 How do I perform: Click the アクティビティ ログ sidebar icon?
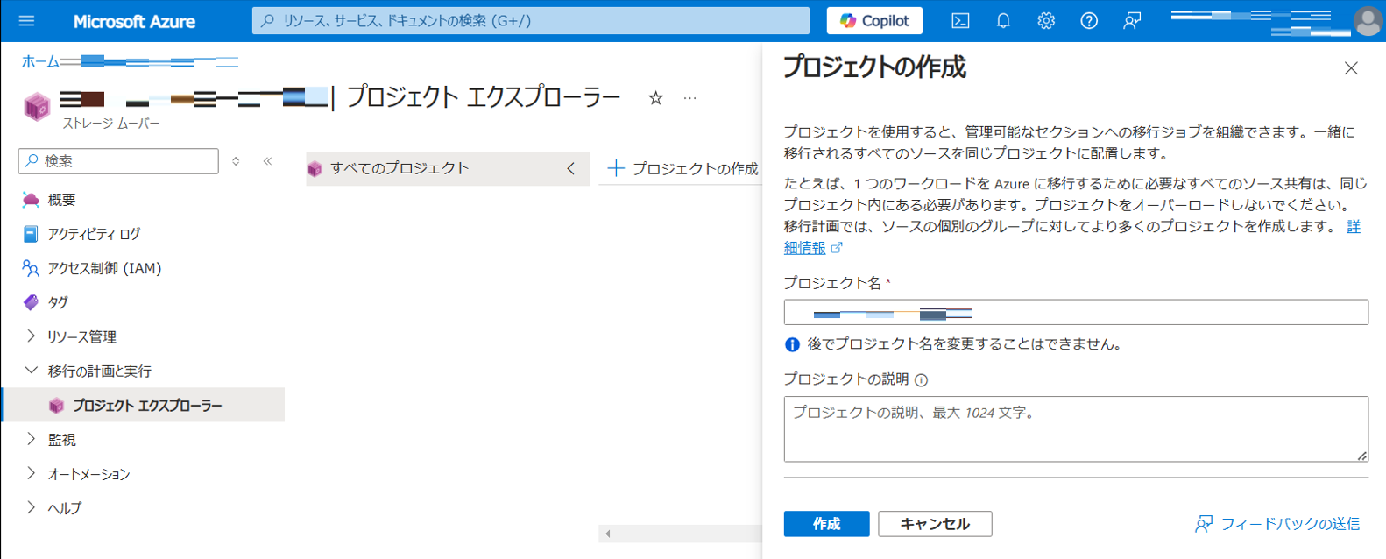click(x=31, y=234)
